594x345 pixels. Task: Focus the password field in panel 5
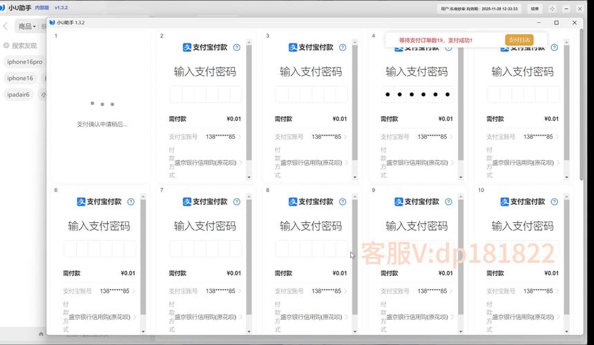point(523,95)
